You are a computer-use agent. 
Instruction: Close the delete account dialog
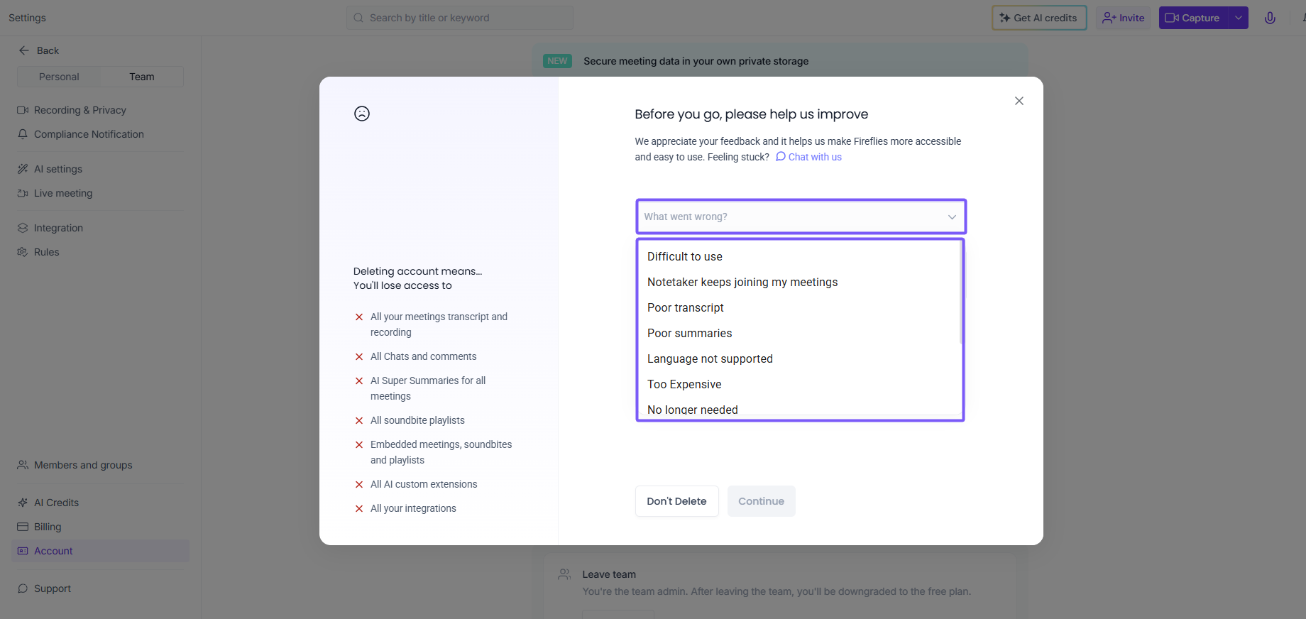1019,101
